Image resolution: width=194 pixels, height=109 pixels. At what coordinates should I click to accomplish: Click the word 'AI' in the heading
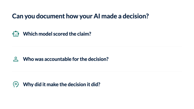97,16
